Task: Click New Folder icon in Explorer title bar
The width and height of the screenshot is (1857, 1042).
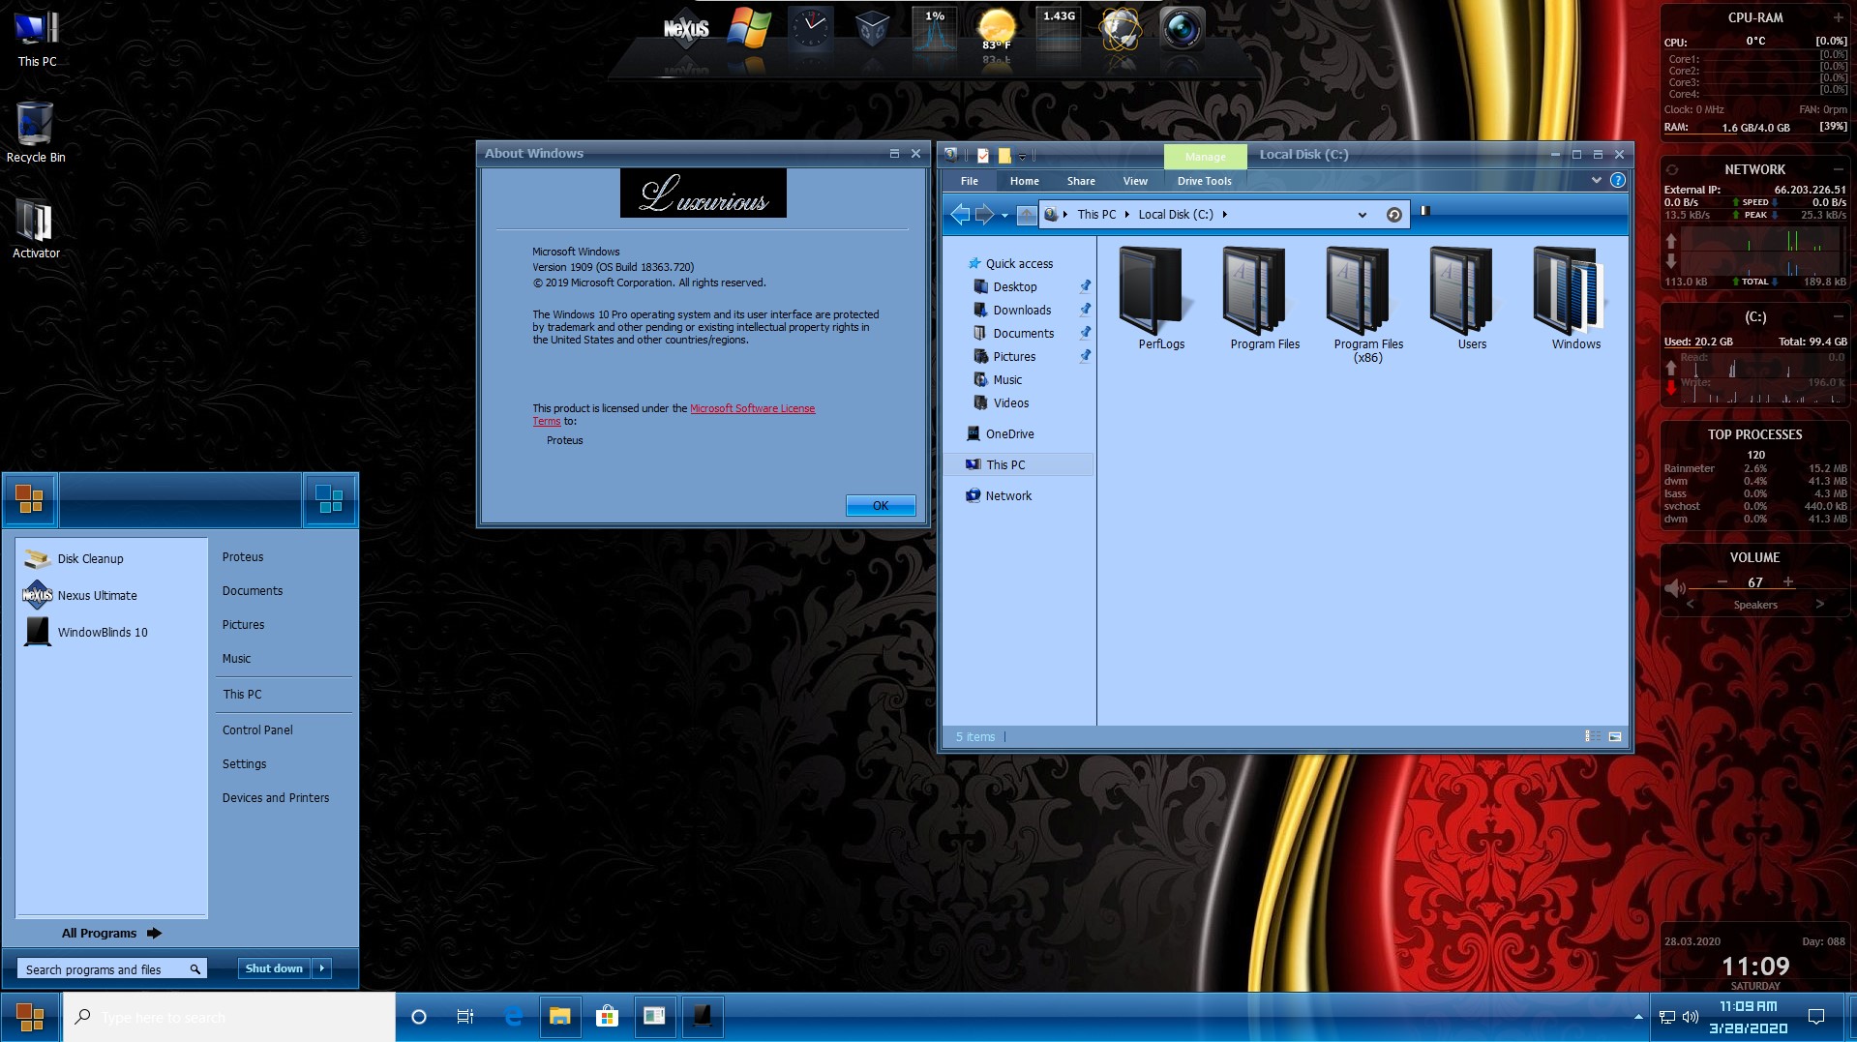Action: (x=1004, y=155)
